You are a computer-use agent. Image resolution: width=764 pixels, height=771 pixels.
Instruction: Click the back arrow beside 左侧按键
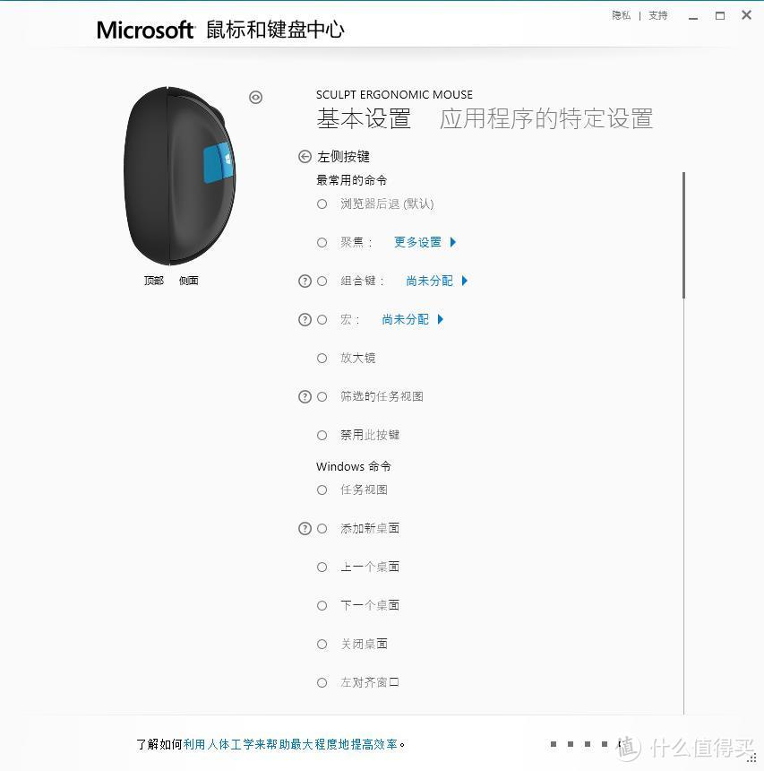[x=305, y=156]
